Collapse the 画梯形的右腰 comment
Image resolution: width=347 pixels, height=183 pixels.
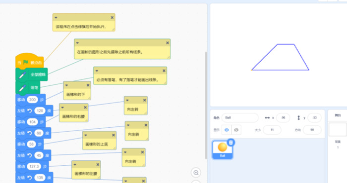62,108
